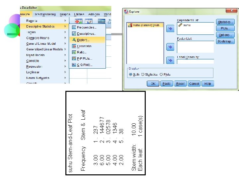Select the Plots display radio button
Screen dimensions: 239x179
click(161, 75)
